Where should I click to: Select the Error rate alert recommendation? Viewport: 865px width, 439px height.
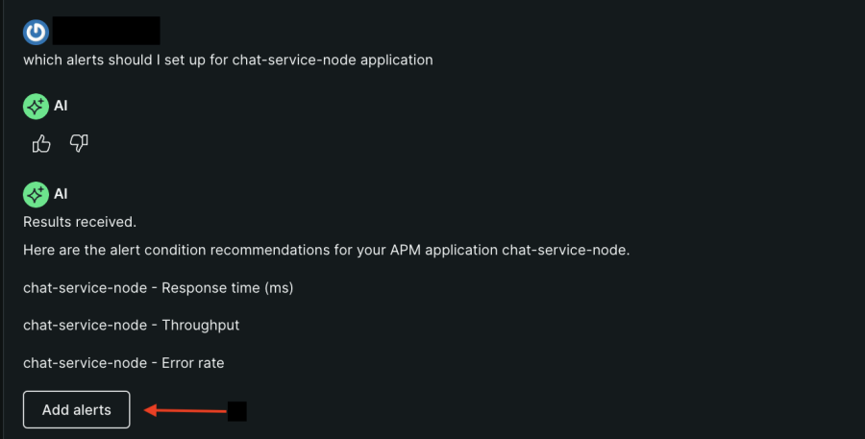tap(123, 362)
